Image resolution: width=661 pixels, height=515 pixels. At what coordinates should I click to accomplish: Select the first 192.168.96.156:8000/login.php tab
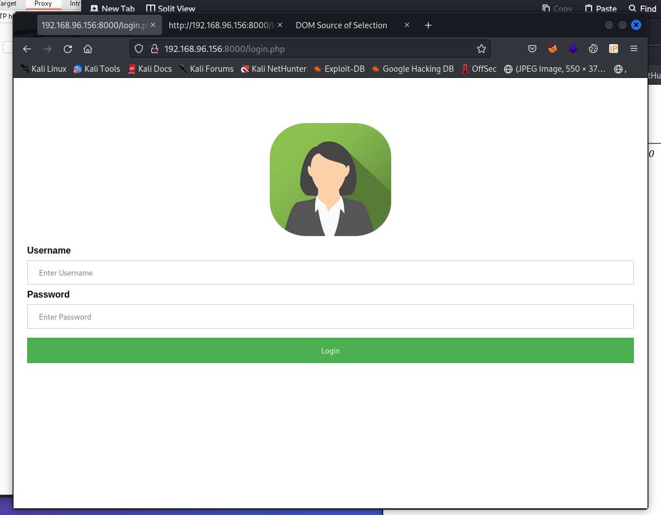[94, 25]
